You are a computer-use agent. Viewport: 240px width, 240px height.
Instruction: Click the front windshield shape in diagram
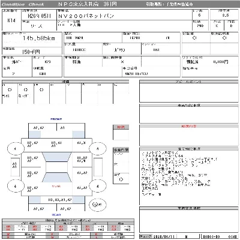(x=56, y=157)
